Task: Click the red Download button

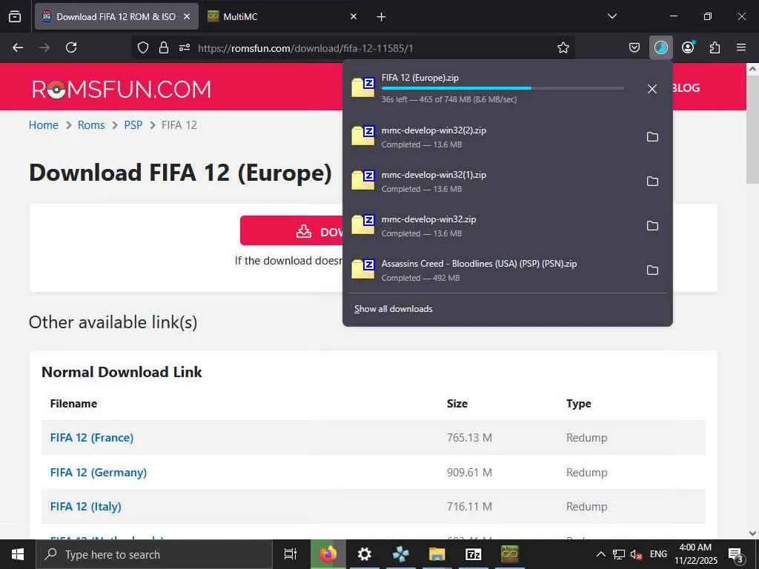Action: tap(291, 231)
